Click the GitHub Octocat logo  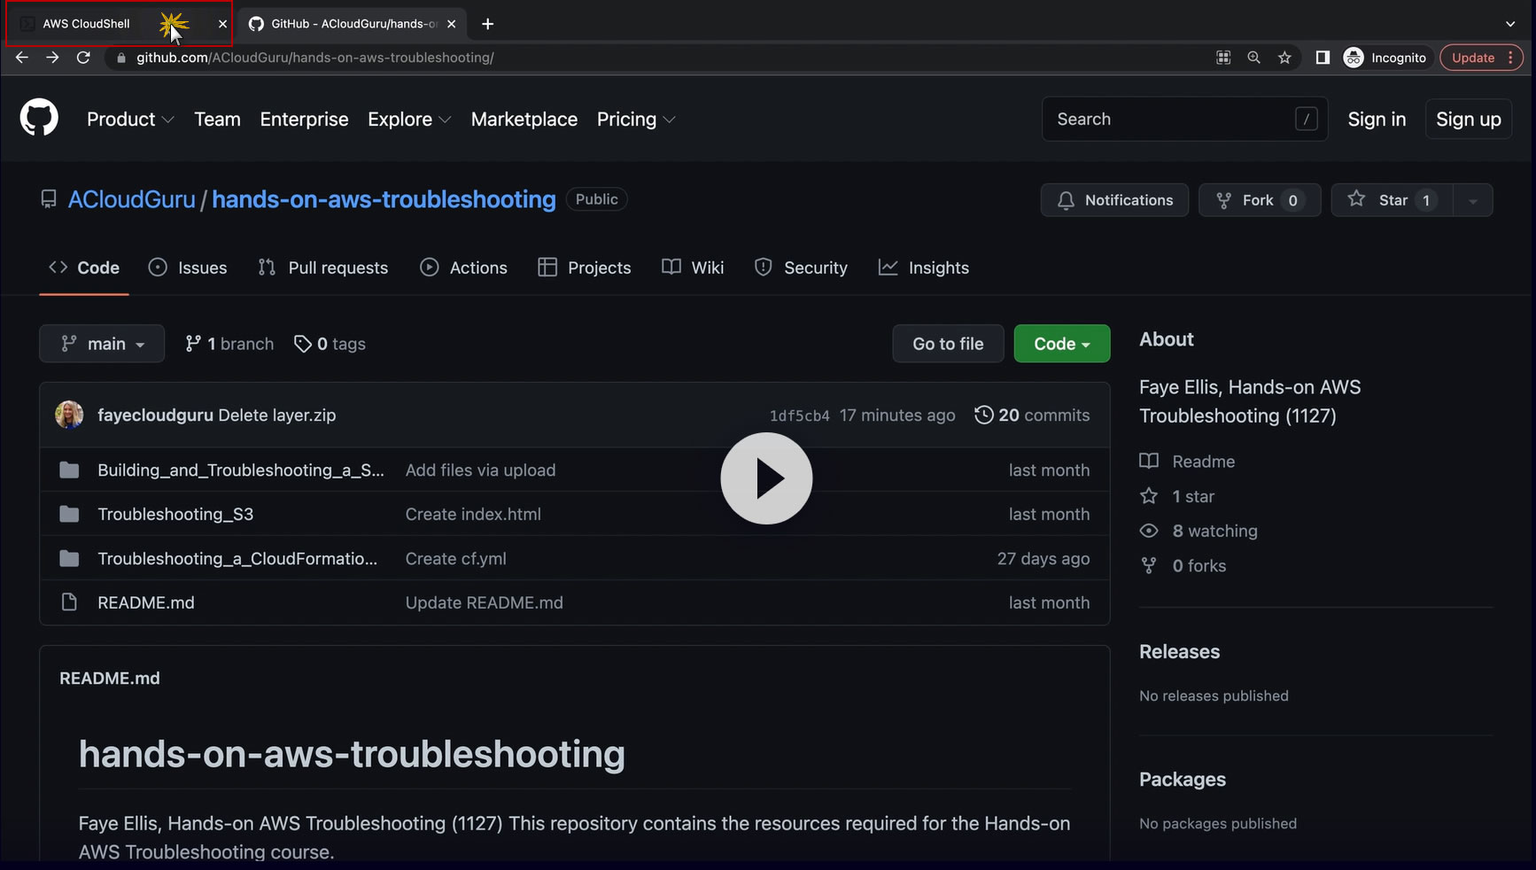point(39,119)
